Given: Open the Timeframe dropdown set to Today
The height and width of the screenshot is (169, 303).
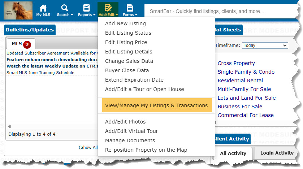Looking at the screenshot, I should [x=265, y=45].
